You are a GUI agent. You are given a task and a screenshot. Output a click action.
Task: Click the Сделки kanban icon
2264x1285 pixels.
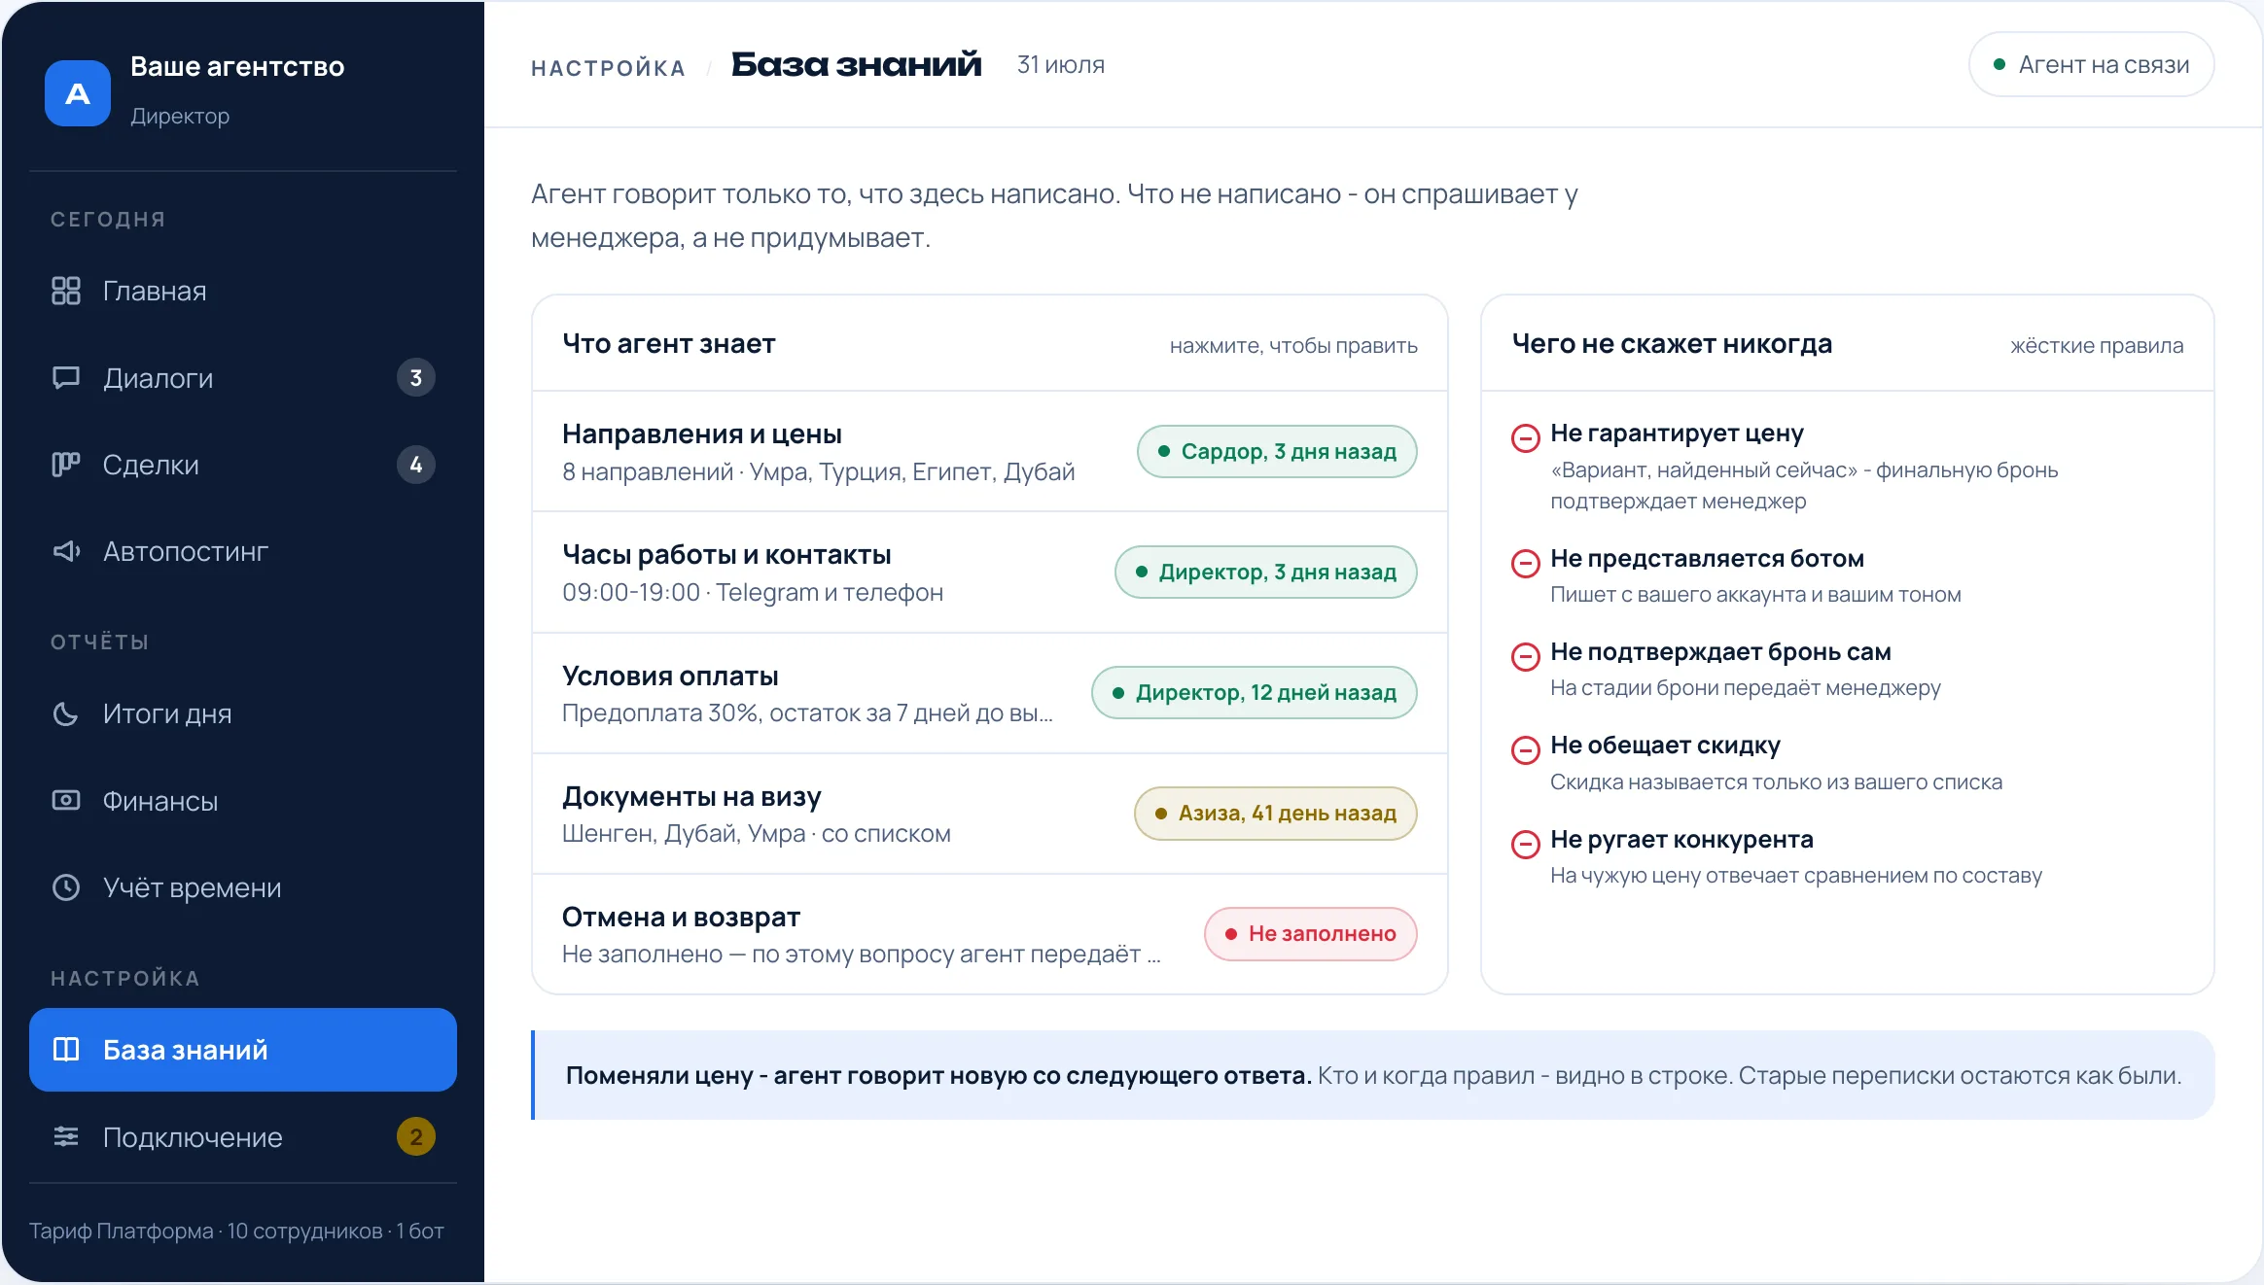point(65,465)
